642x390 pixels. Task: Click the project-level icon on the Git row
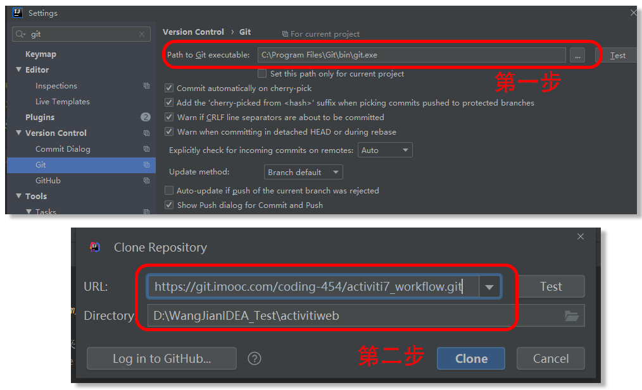(147, 165)
